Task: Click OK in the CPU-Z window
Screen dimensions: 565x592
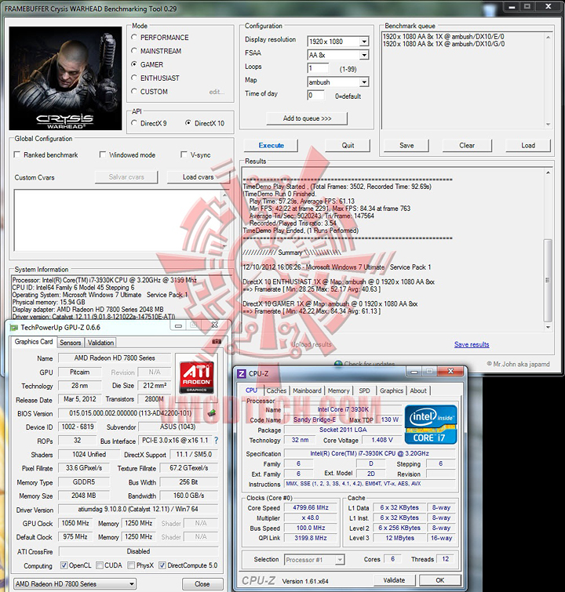Action: coord(440,580)
